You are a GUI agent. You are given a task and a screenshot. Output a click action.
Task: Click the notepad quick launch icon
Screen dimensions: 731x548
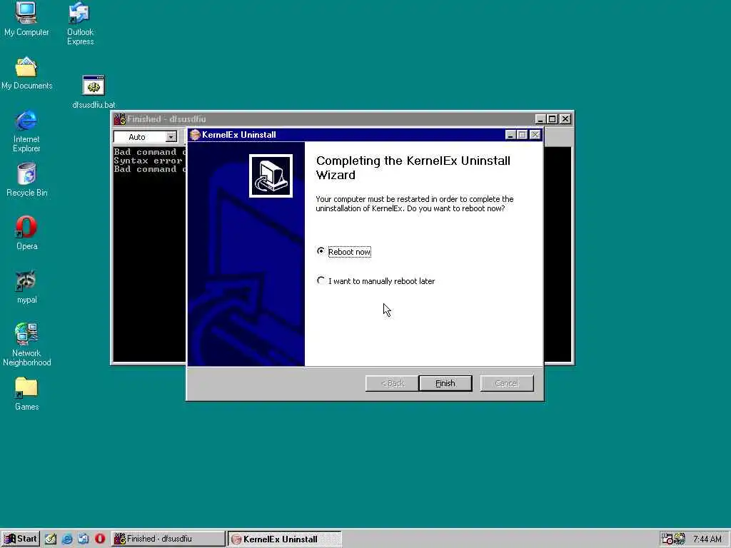[51, 539]
